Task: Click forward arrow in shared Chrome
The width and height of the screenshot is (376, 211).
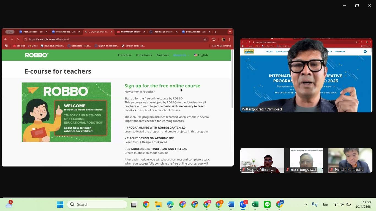Action: 12,39
